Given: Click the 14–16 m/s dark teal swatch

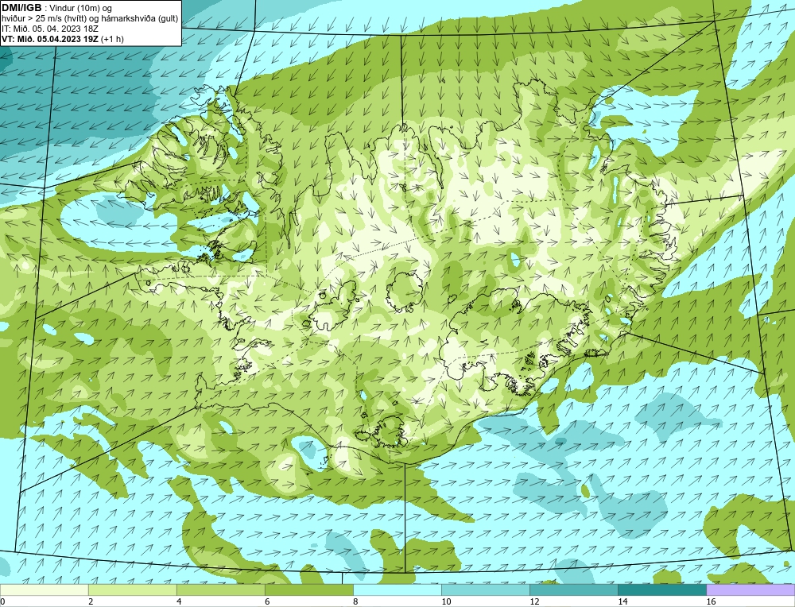Looking at the screenshot, I should 662,590.
